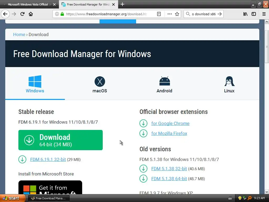Open page actions three-dots menu

coord(169,14)
